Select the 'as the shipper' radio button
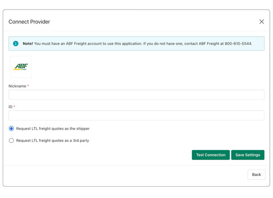The height and width of the screenshot is (198, 273). pyautogui.click(x=11, y=129)
